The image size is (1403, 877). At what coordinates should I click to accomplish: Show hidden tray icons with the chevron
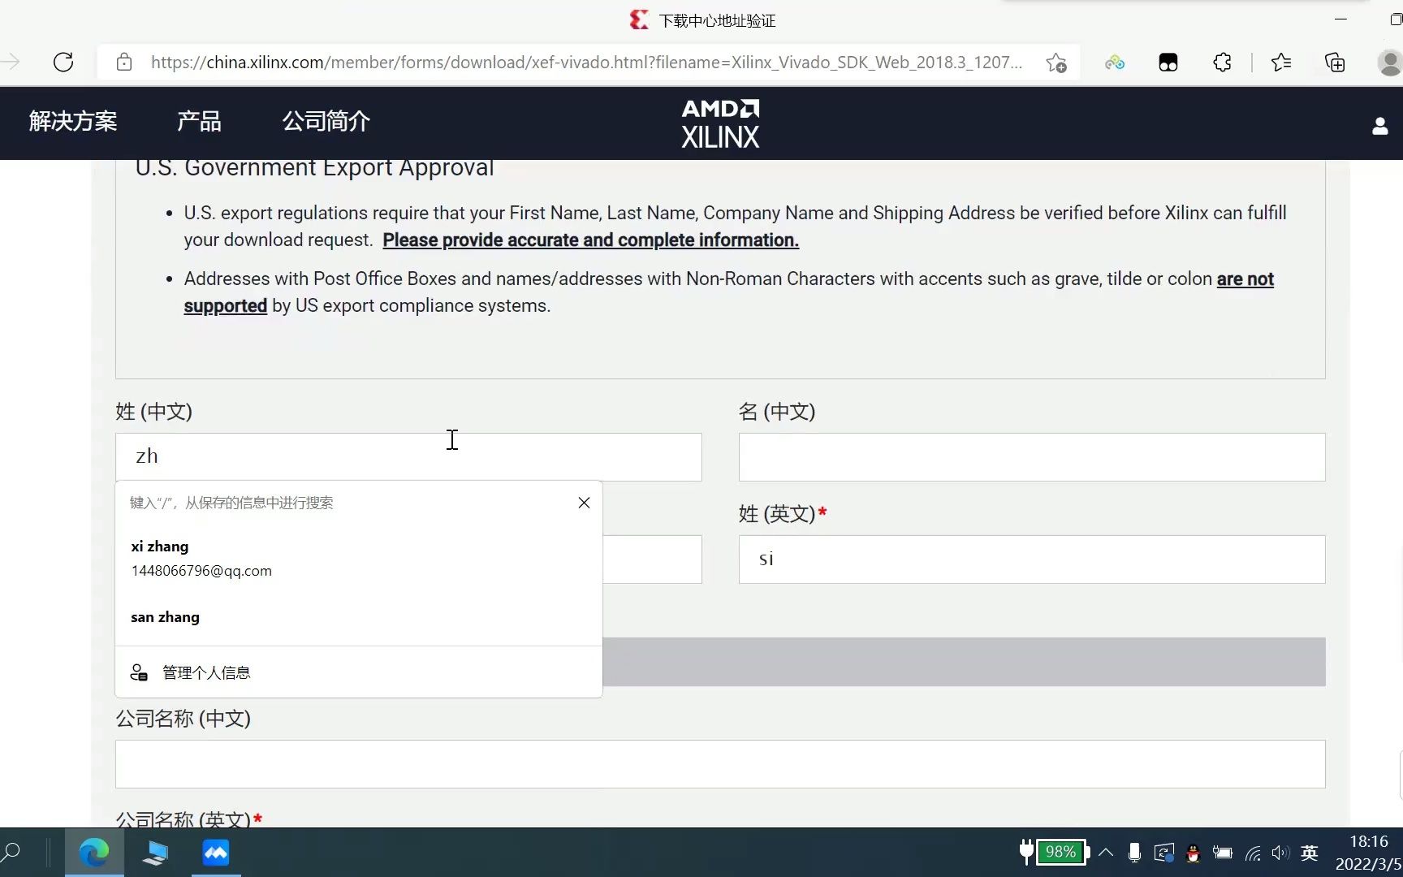pyautogui.click(x=1106, y=853)
